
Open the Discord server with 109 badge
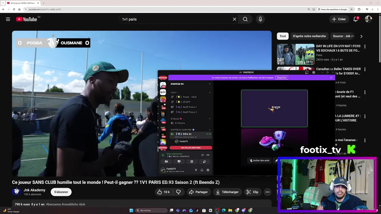(x=163, y=85)
